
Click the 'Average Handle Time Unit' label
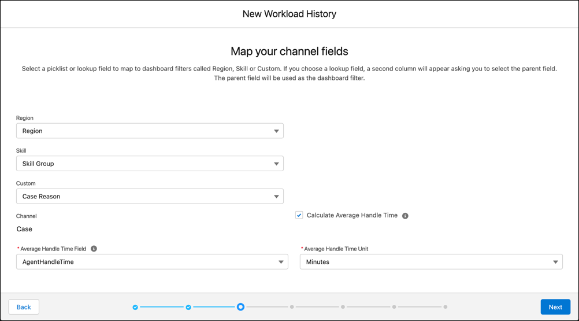pos(336,249)
